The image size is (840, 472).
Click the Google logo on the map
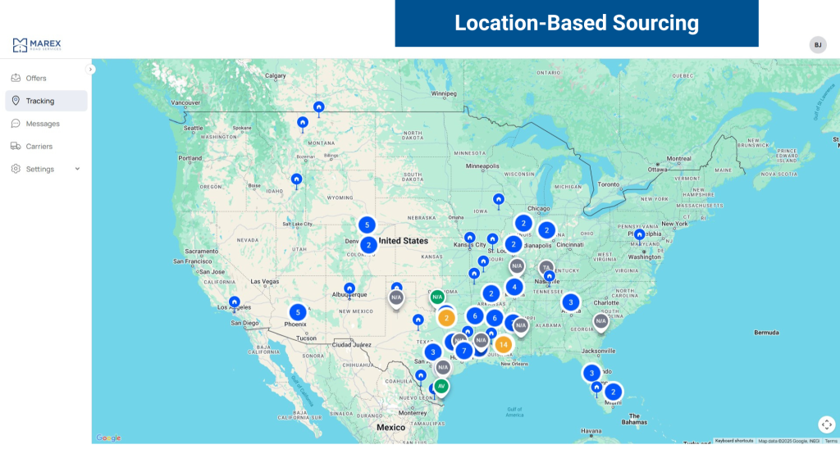[108, 438]
